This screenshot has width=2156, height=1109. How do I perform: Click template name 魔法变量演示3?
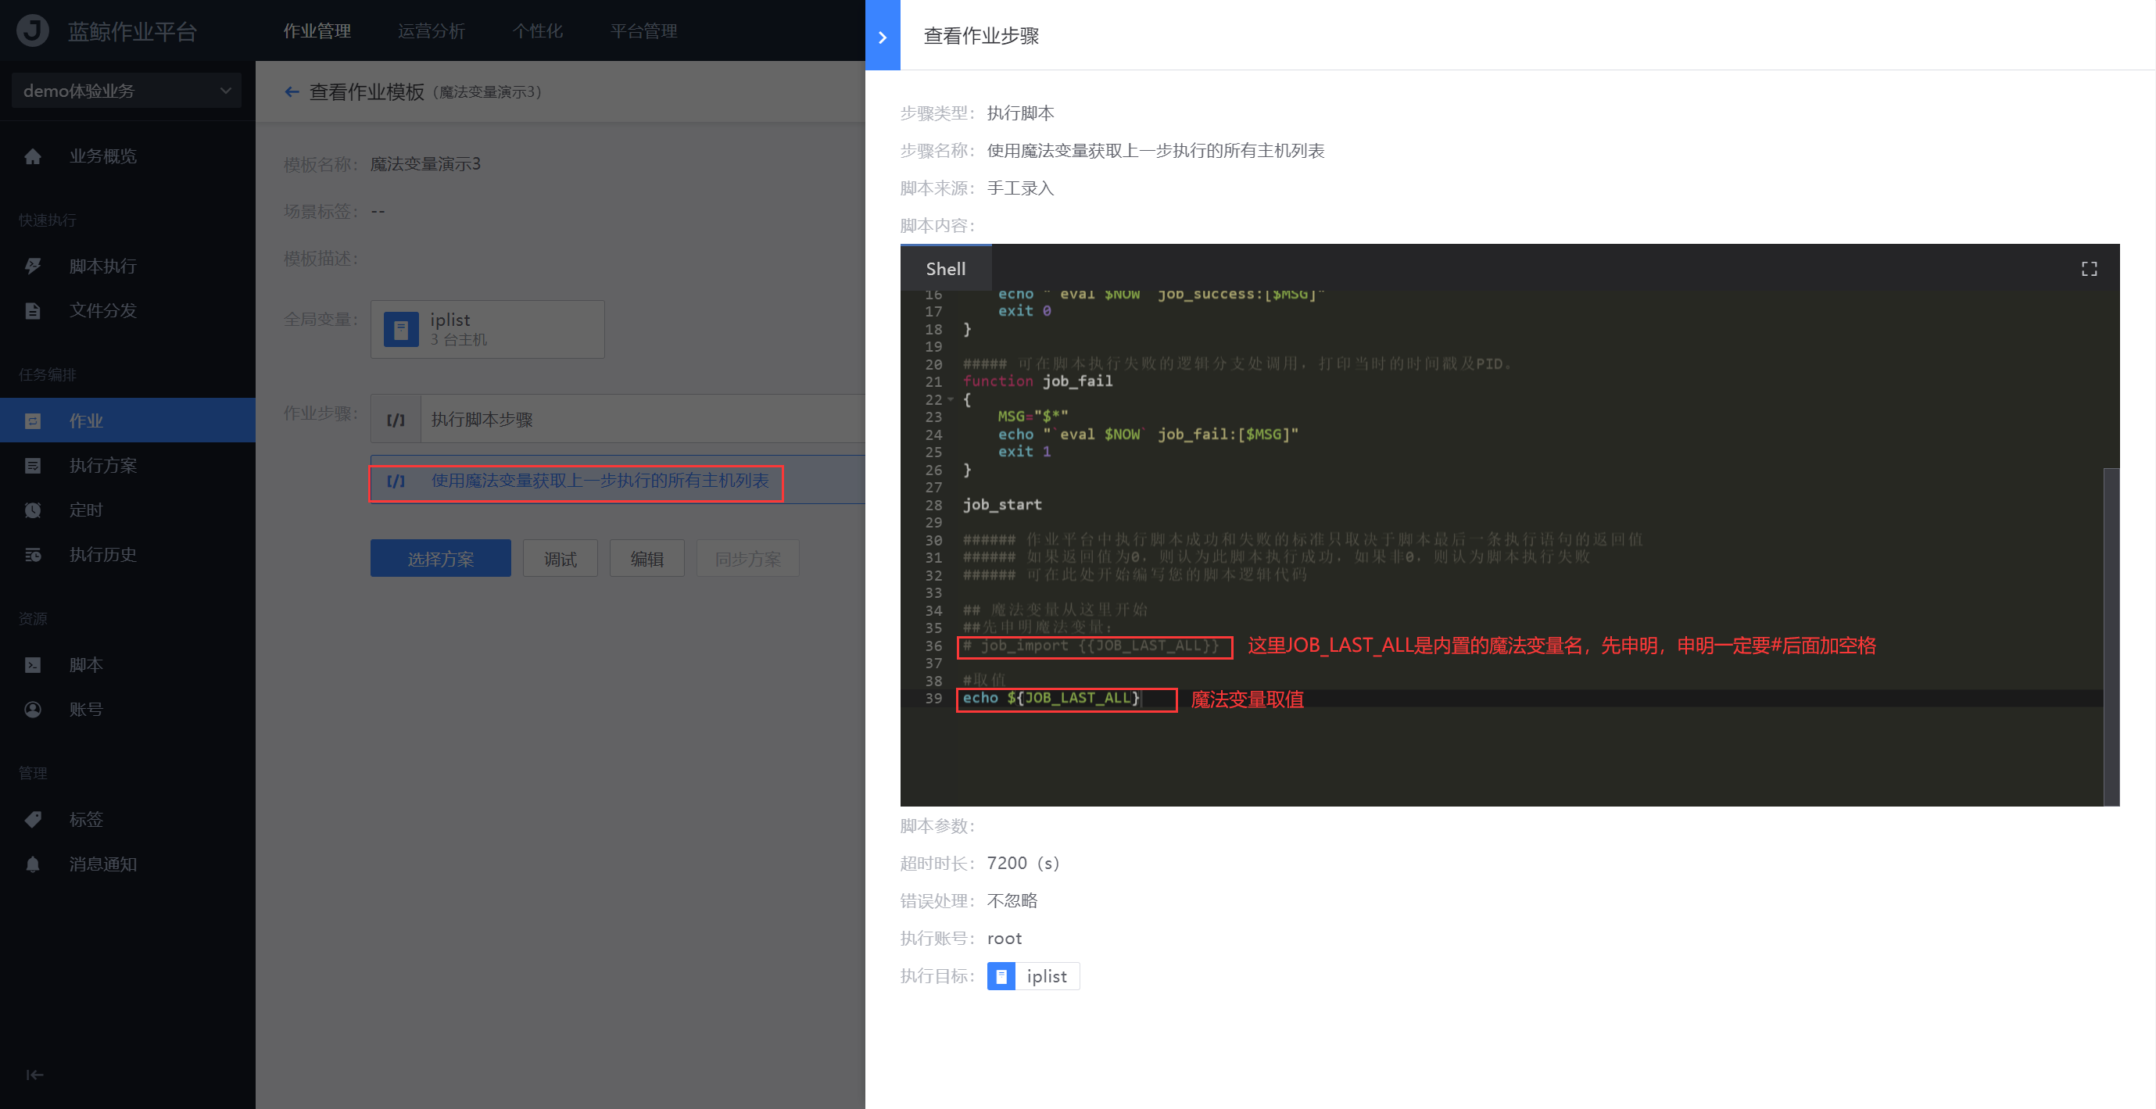click(425, 164)
